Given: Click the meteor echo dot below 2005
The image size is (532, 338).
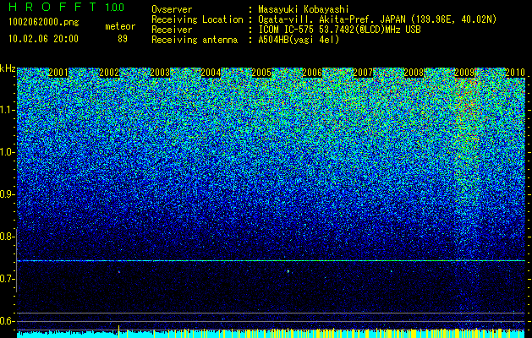Looking at the screenshot, I should (x=288, y=271).
